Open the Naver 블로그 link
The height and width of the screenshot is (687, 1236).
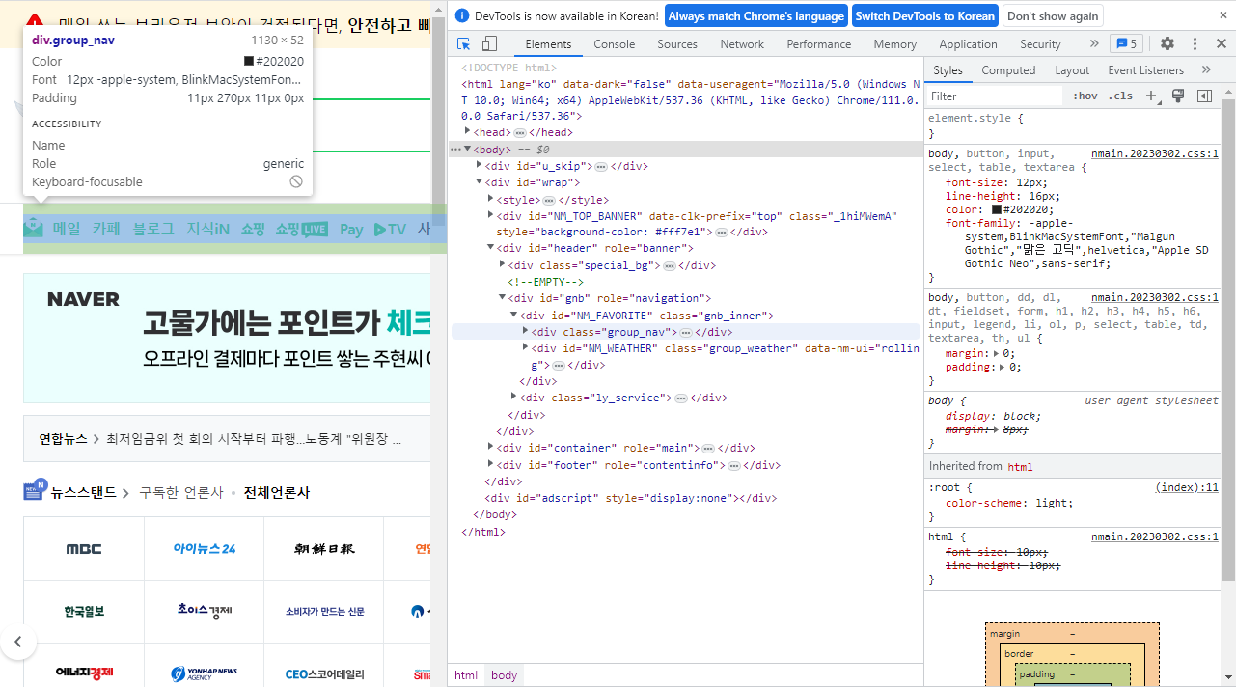(x=153, y=229)
